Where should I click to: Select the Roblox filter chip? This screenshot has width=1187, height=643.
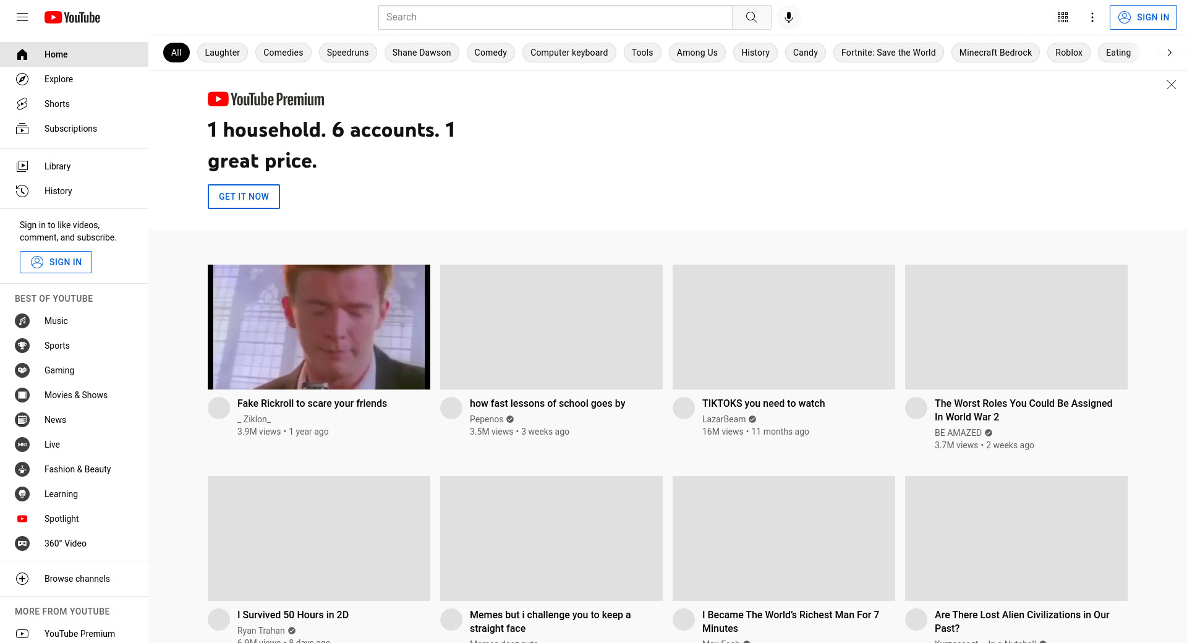1068,53
